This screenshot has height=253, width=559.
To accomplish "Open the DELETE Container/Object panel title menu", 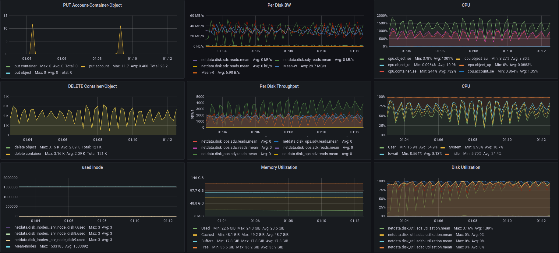I will coord(92,86).
